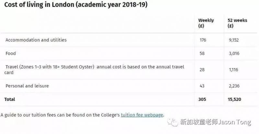Click the annual travel value 1,116

[233, 69]
